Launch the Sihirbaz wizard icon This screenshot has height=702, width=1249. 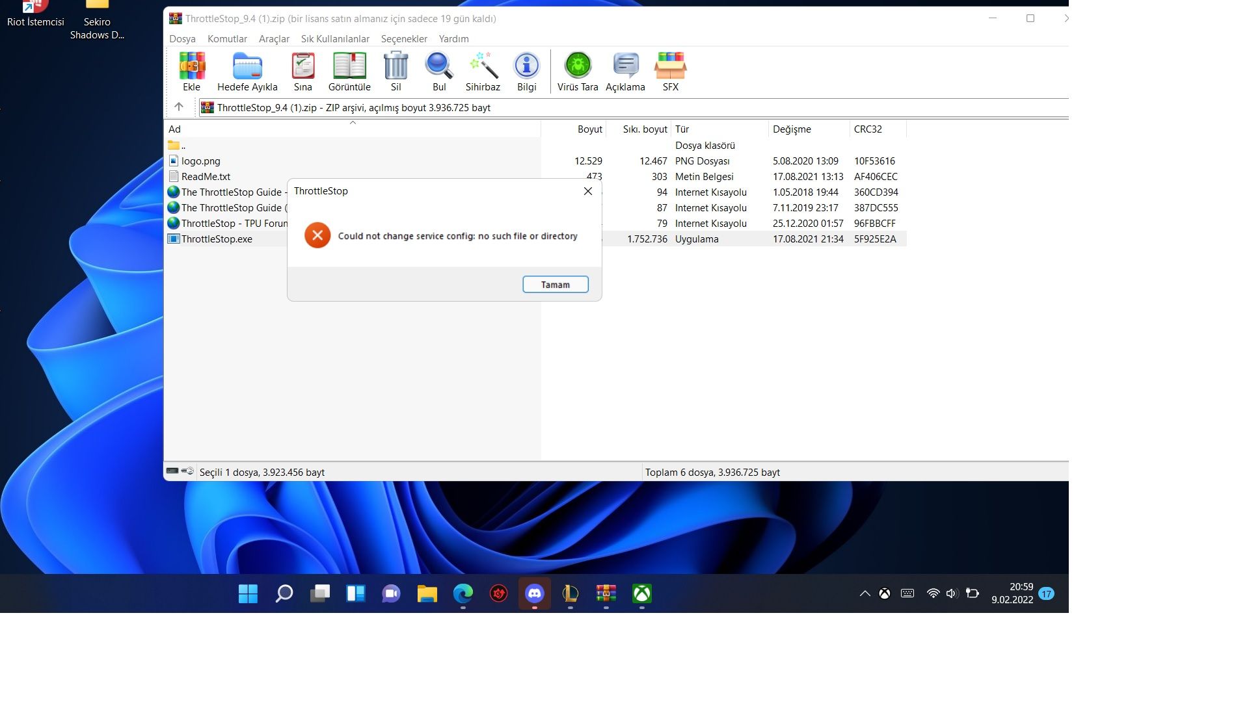tap(483, 66)
